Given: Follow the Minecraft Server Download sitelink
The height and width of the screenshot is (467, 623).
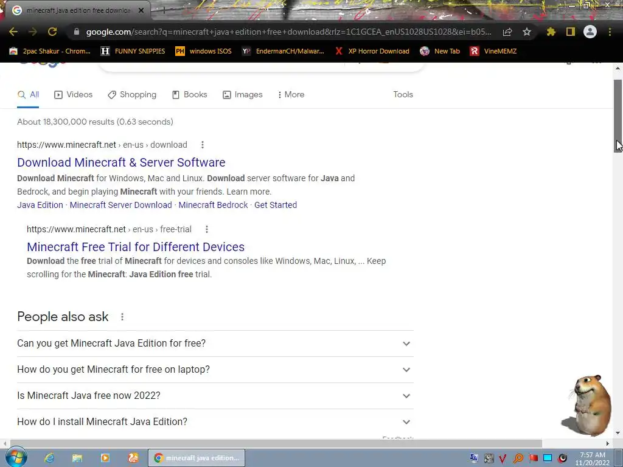Looking at the screenshot, I should coord(121,205).
